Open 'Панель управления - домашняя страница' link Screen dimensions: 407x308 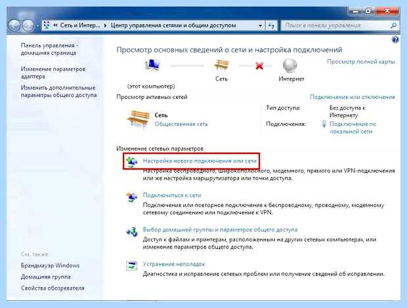point(49,49)
